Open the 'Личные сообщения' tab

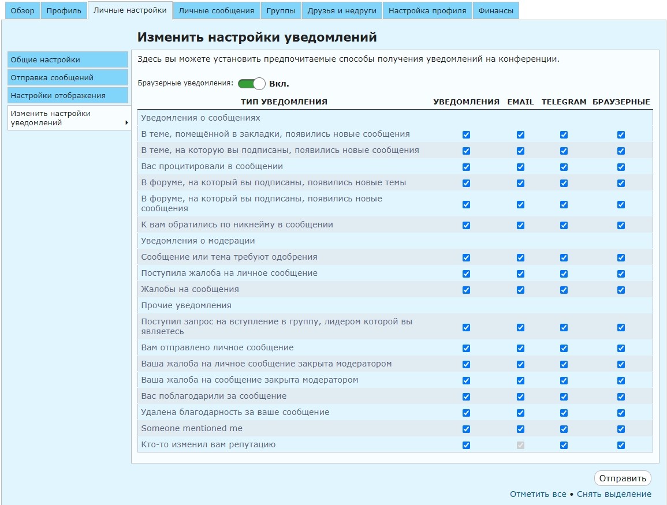[217, 10]
